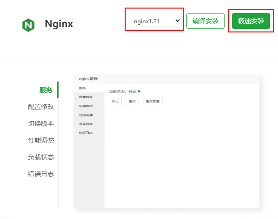
Task: Click 重载配置 button in nginx管理 preview
Action: [152, 101]
